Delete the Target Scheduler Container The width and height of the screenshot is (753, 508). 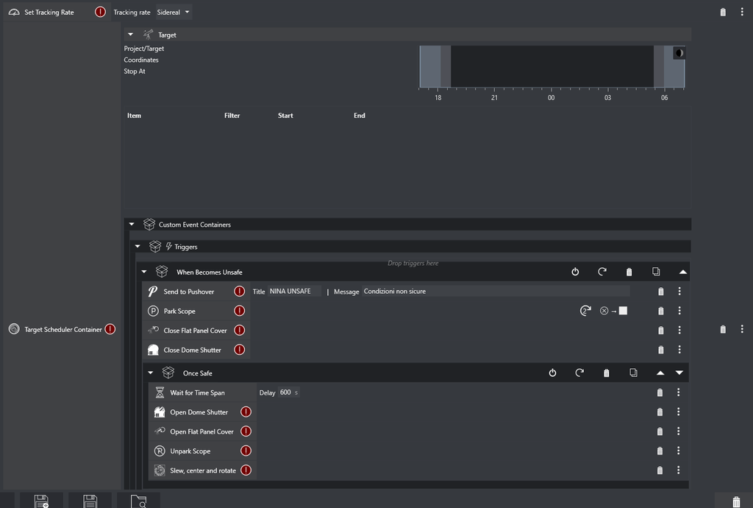click(723, 329)
